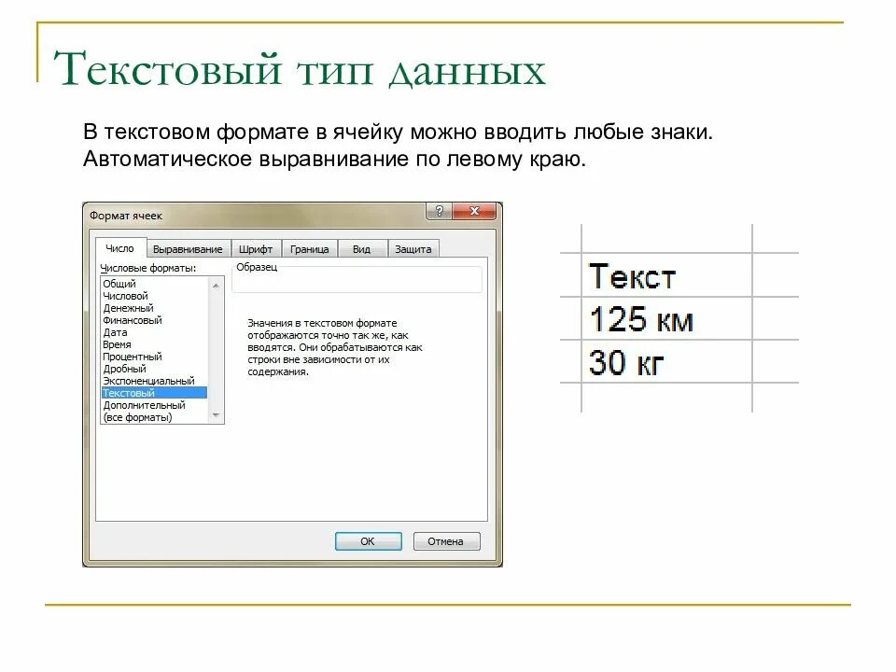896x672 pixels.
Task: Open the Граница tab
Action: point(309,249)
